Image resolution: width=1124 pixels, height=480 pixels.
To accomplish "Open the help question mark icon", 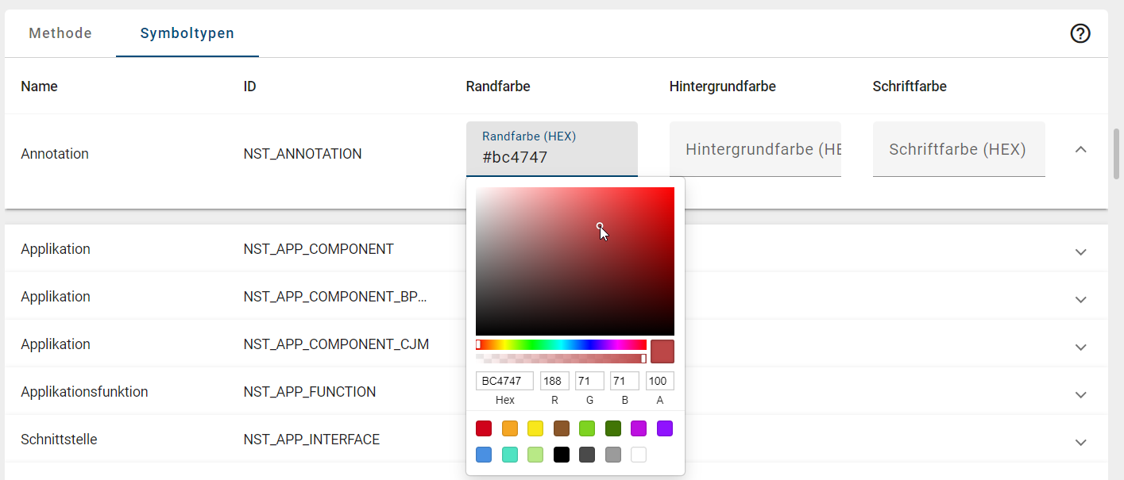I will 1079,33.
